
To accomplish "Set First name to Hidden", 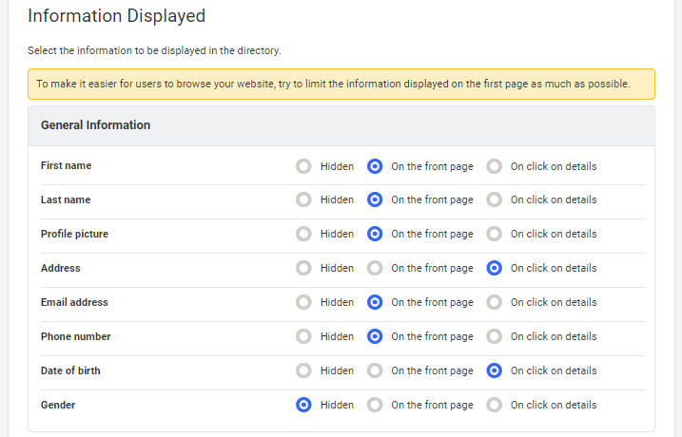I will pos(303,166).
